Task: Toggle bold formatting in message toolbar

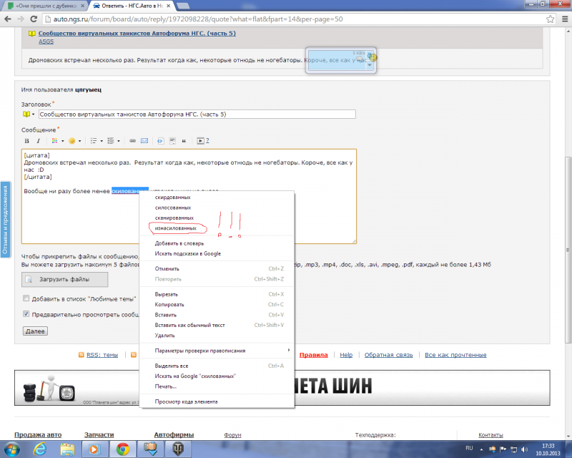Action: click(x=27, y=141)
